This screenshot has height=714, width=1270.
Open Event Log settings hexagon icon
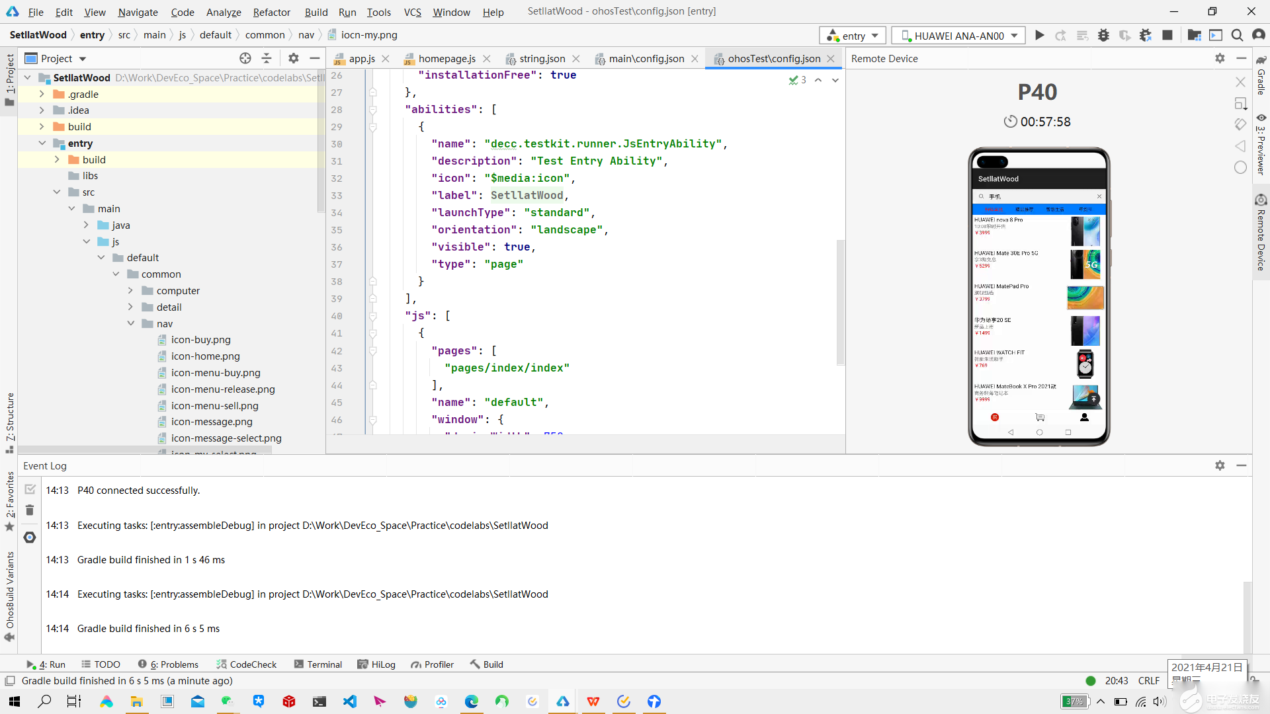[30, 537]
